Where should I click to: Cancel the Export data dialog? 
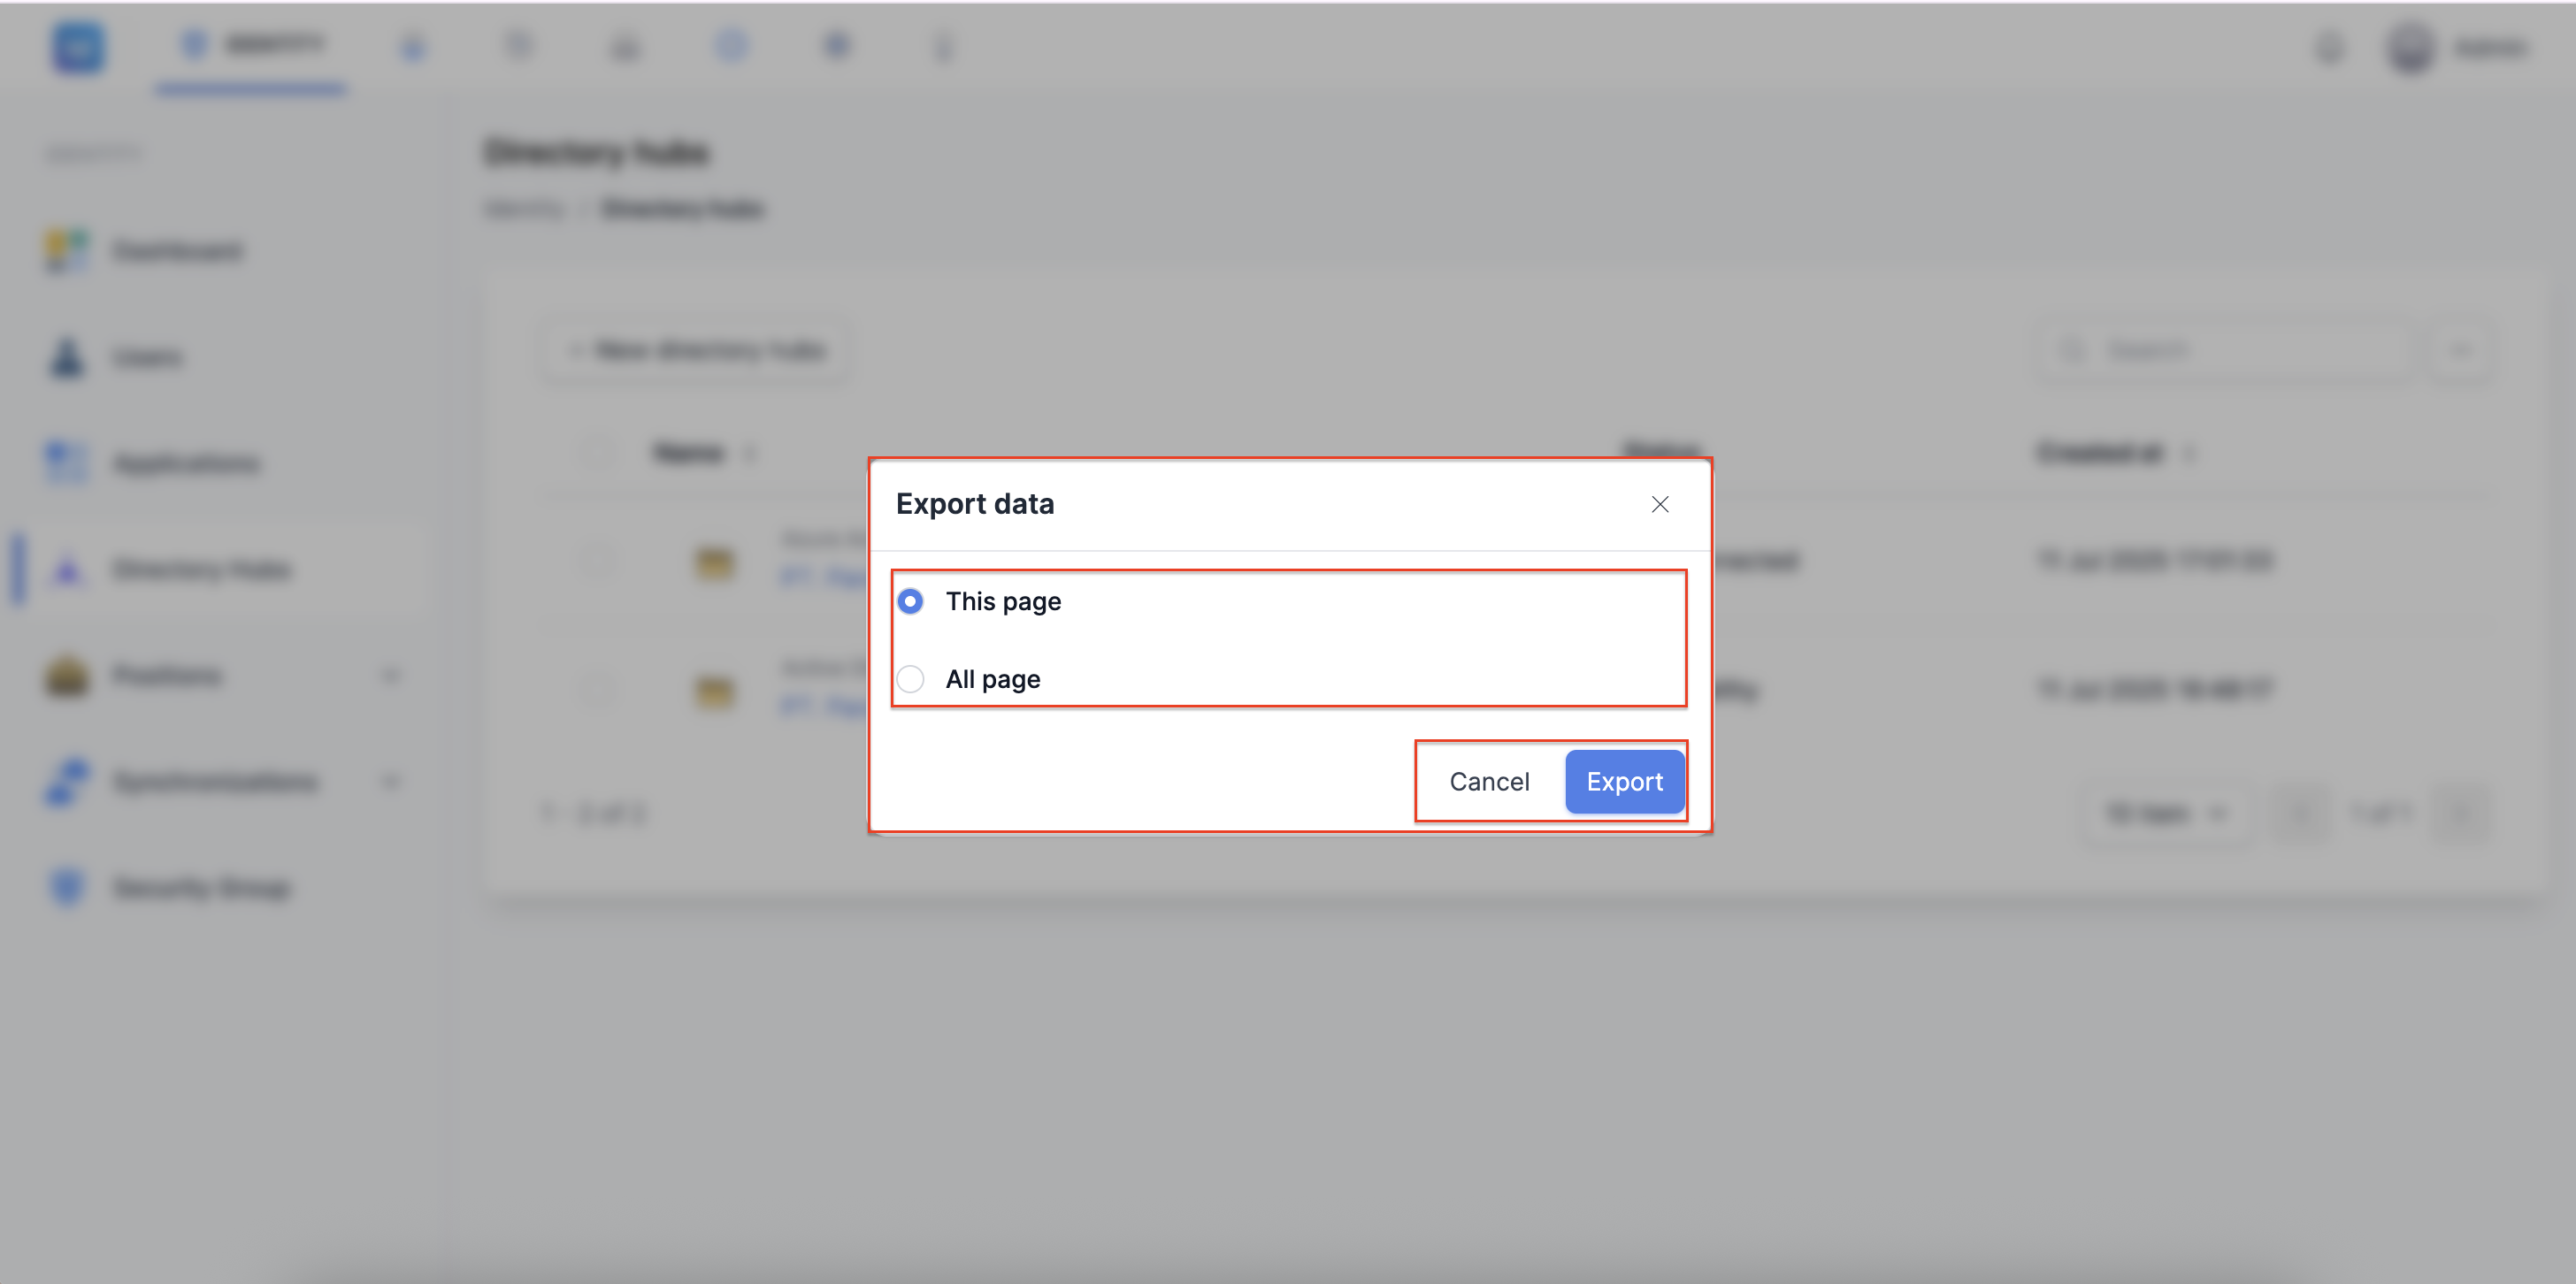click(x=1489, y=781)
